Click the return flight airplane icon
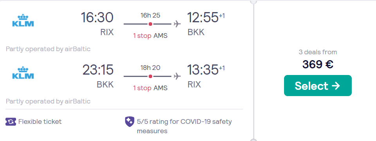 [x=177, y=77]
